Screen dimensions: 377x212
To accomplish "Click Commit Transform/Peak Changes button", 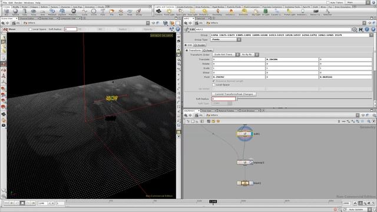I will coord(234,94).
